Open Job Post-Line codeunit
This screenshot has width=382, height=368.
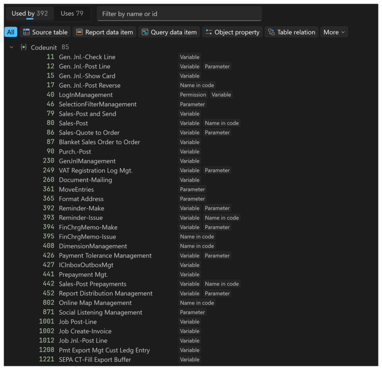click(78, 322)
